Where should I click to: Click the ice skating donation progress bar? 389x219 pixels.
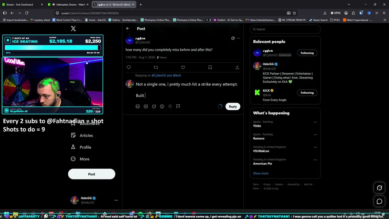53,48
